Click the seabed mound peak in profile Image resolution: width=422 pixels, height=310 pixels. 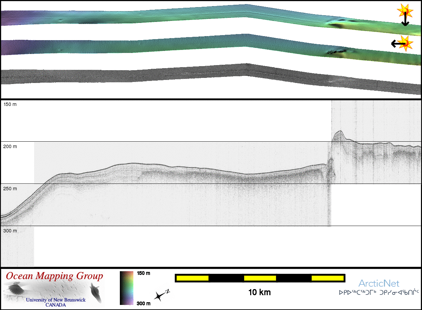coord(339,132)
